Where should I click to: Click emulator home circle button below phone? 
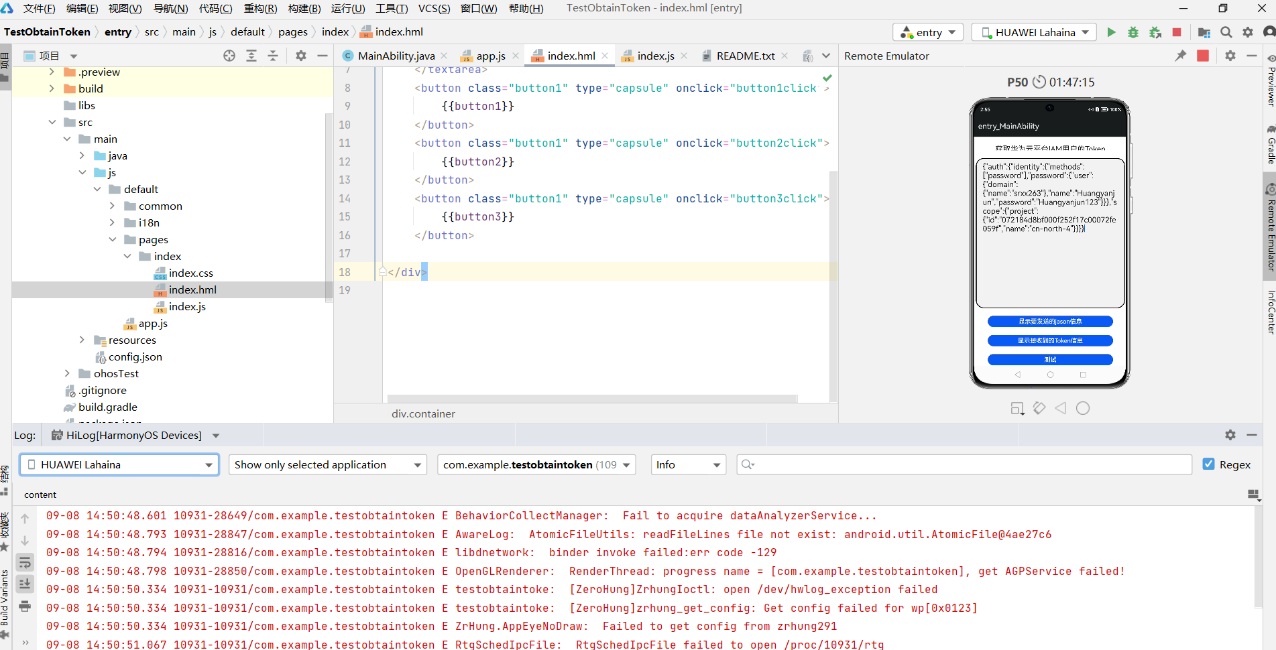(1083, 408)
